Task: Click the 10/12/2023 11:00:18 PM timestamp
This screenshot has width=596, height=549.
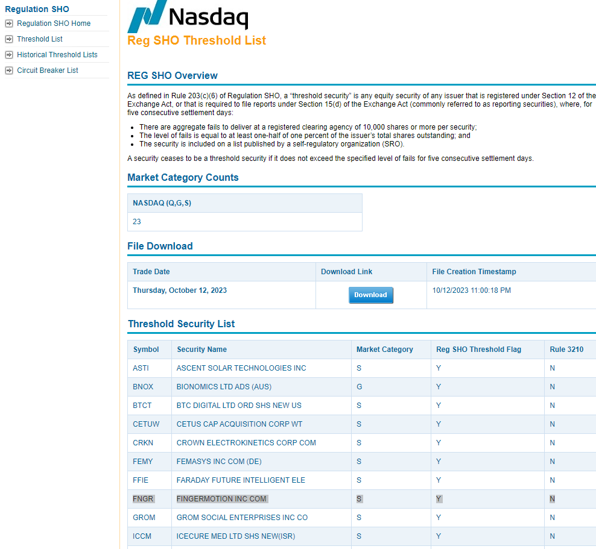Action: 471,290
